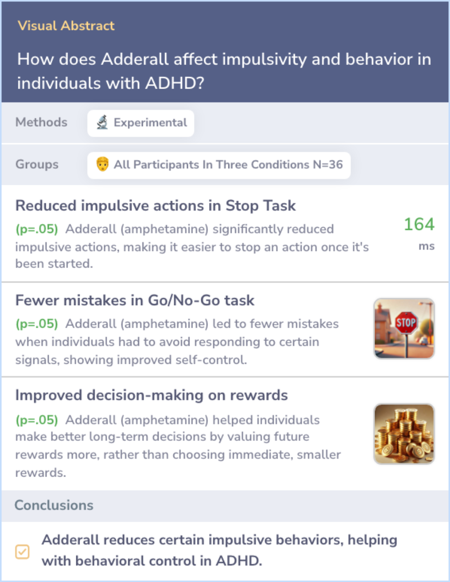Click the p=.05 label in Go/No-Go finding
The width and height of the screenshot is (450, 582).
coord(37,324)
